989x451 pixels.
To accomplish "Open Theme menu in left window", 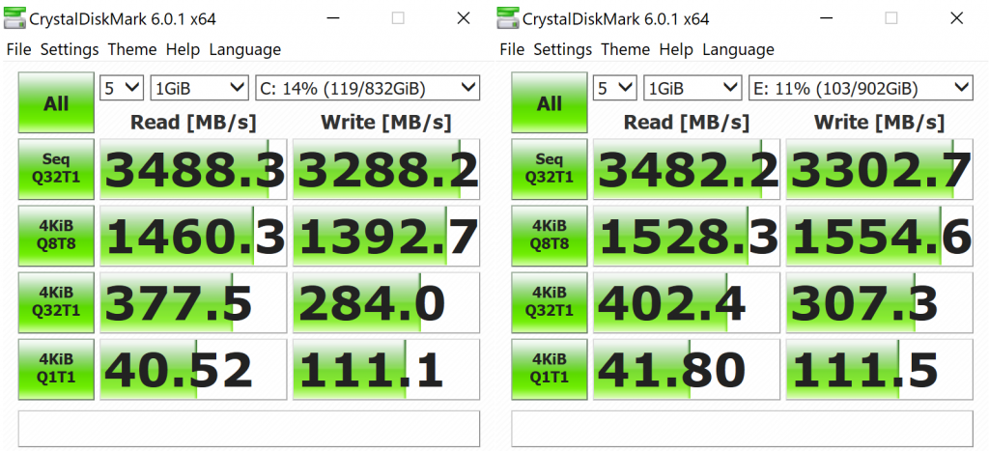I will pos(132,49).
